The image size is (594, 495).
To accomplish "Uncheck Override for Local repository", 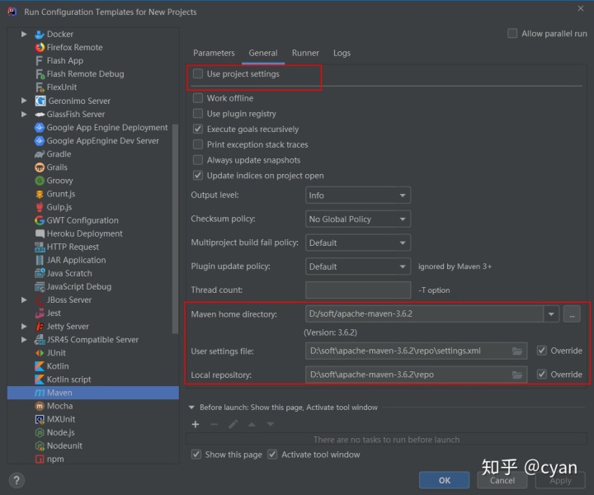I will point(542,375).
